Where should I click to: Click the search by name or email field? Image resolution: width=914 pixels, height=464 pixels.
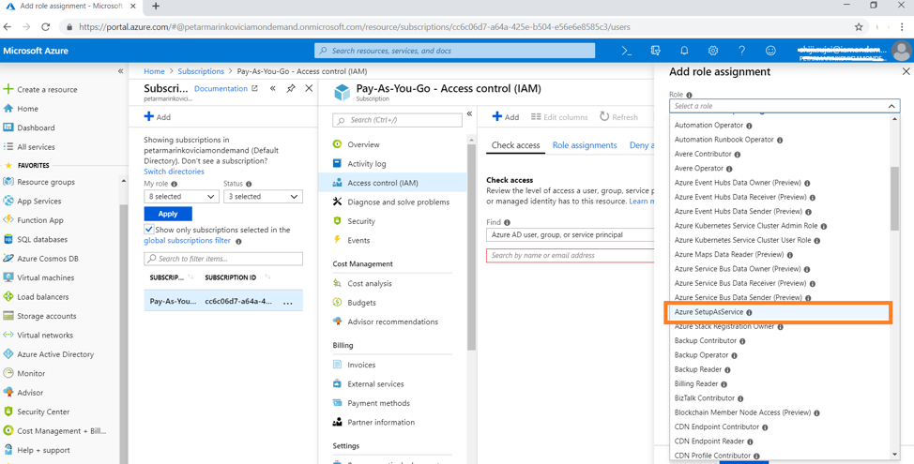click(x=571, y=255)
